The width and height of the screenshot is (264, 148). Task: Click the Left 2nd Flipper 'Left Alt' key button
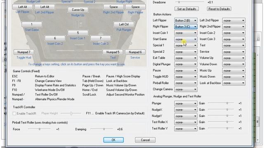45,7
